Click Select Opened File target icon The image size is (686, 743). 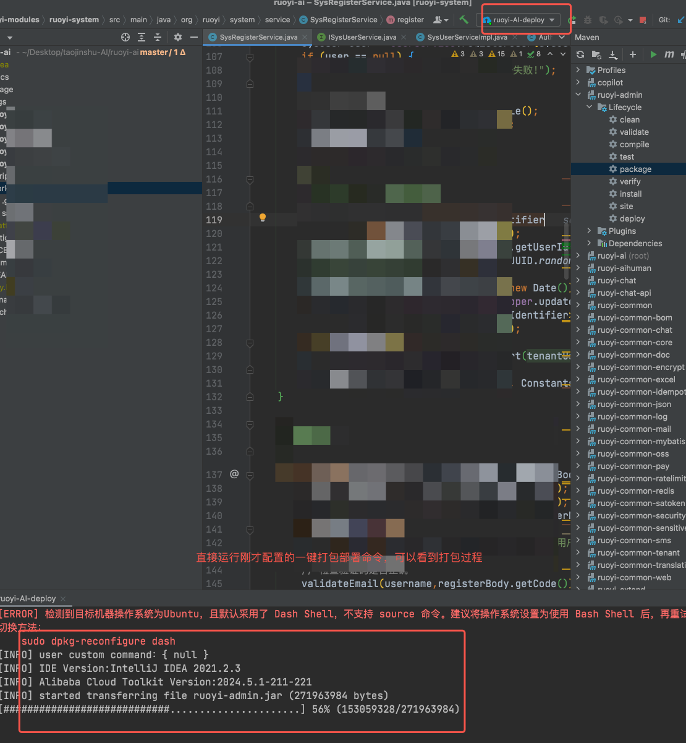(125, 37)
